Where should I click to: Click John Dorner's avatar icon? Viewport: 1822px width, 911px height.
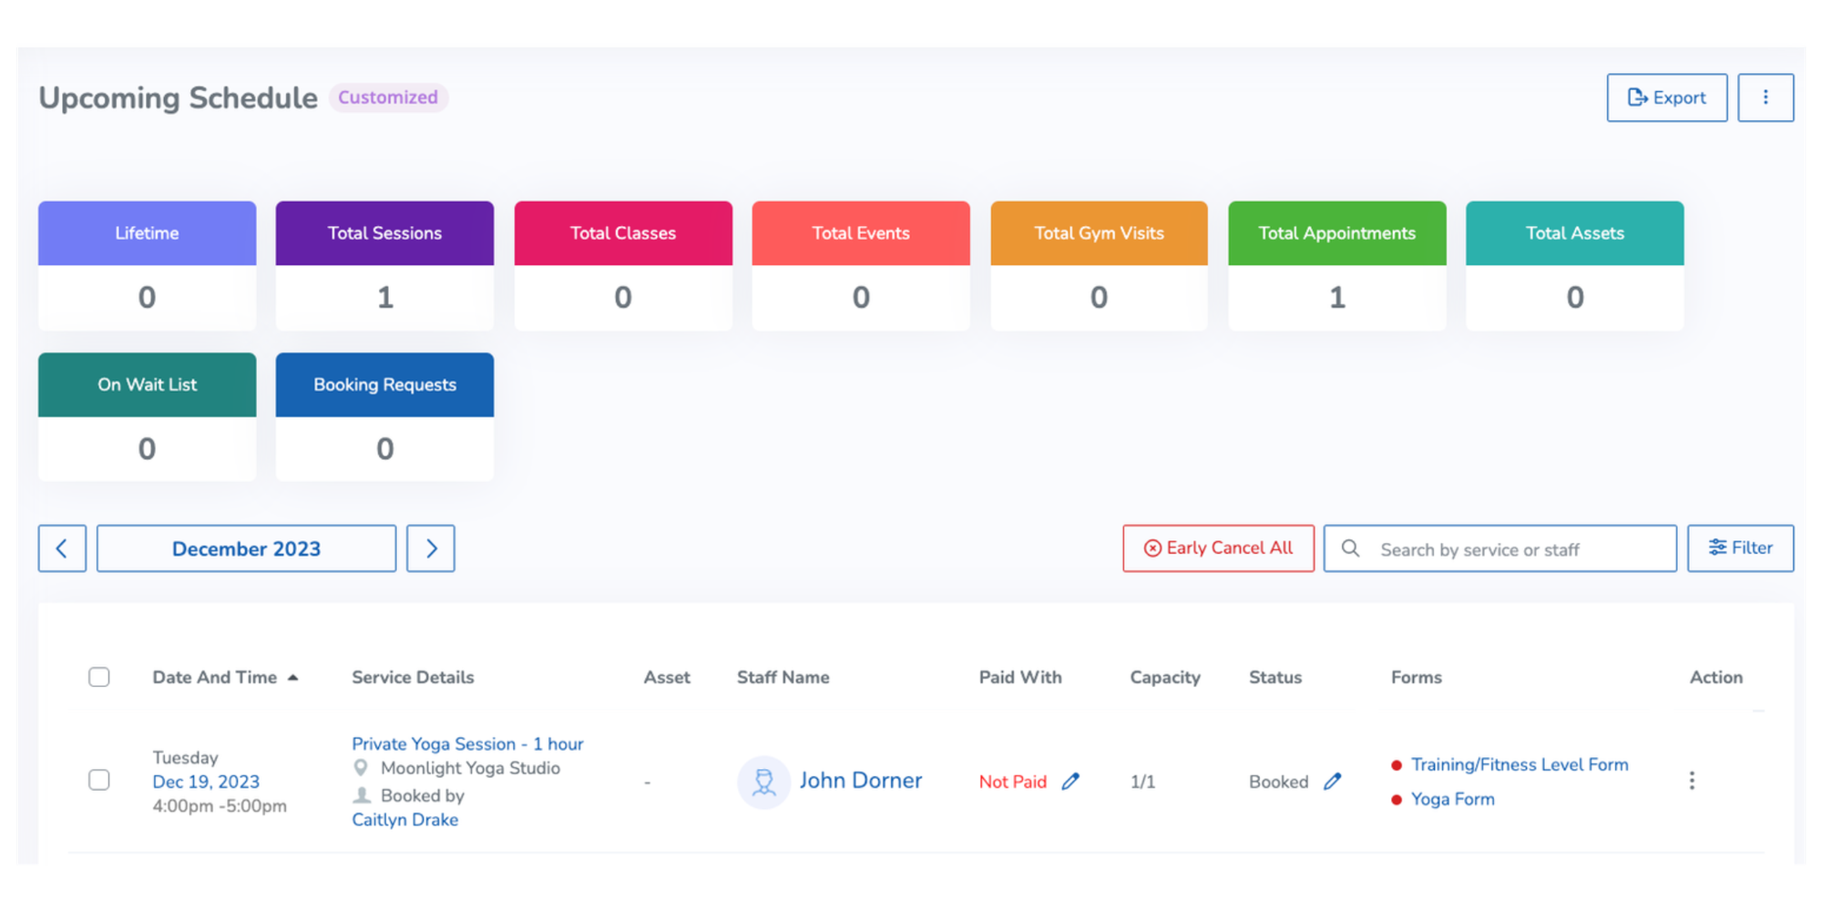coord(763,782)
